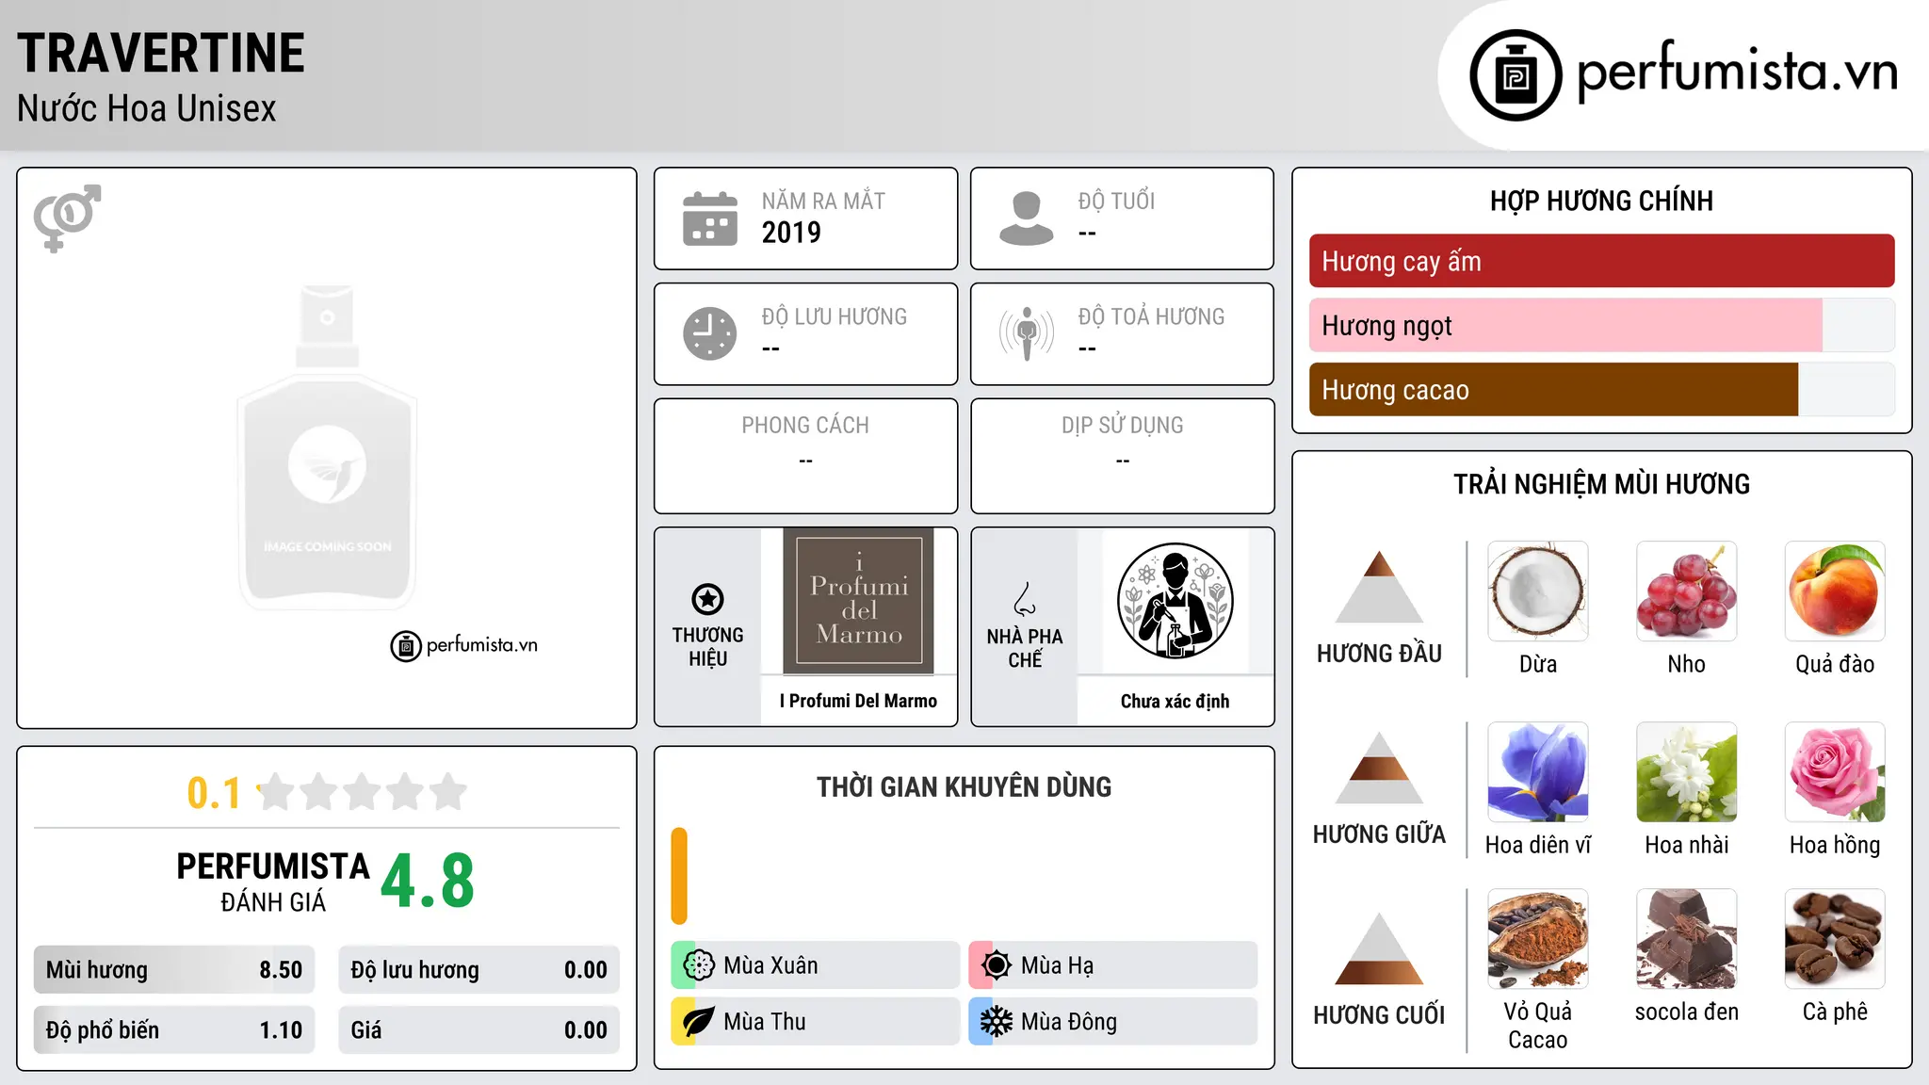
Task: Click the Độ lưu hương score row
Action: 478,970
